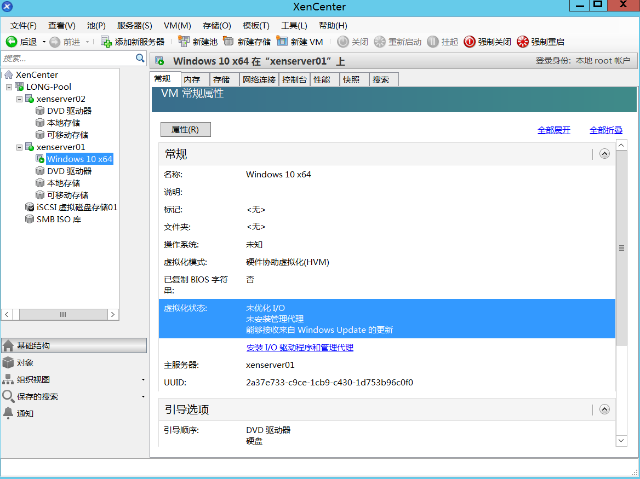Click the Force Reboot (强制重启) red icon
This screenshot has height=479, width=640.
522,42
